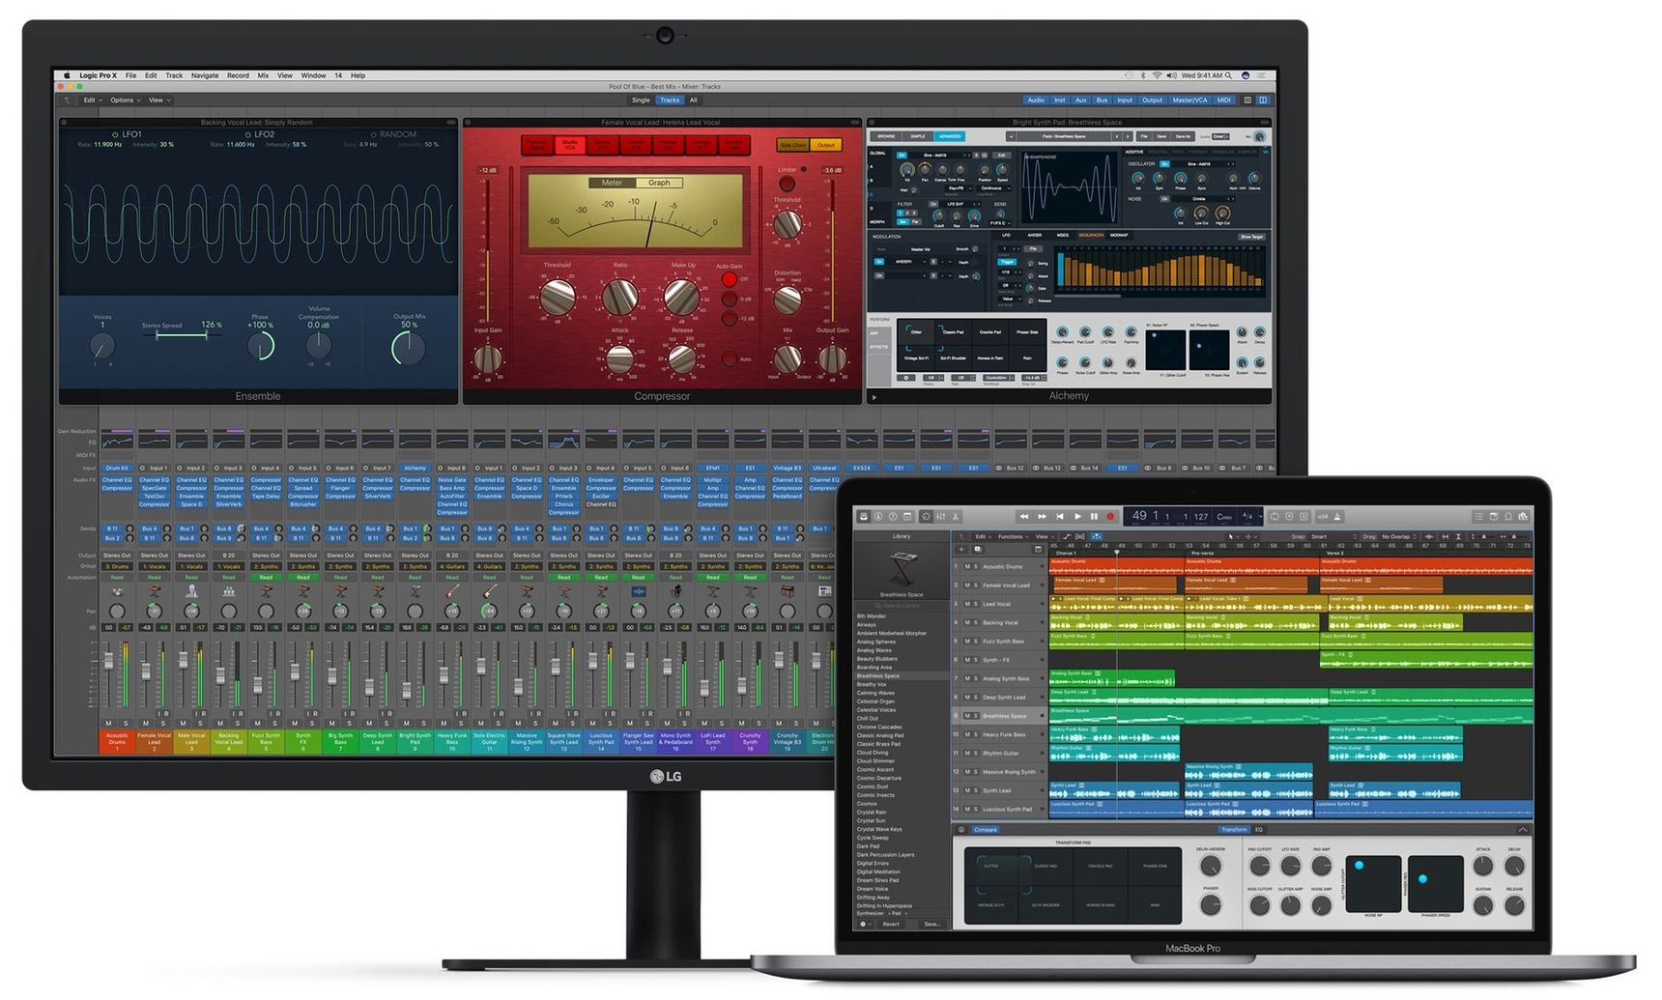This screenshot has width=1662, height=1000.
Task: Toggle the Cycle mode icon near display
Action: [x=1274, y=516]
